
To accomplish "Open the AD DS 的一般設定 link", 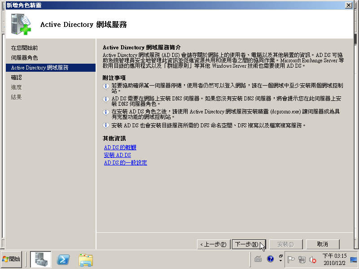I will 126,163.
